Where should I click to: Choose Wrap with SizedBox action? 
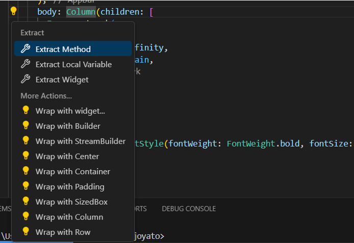click(71, 202)
